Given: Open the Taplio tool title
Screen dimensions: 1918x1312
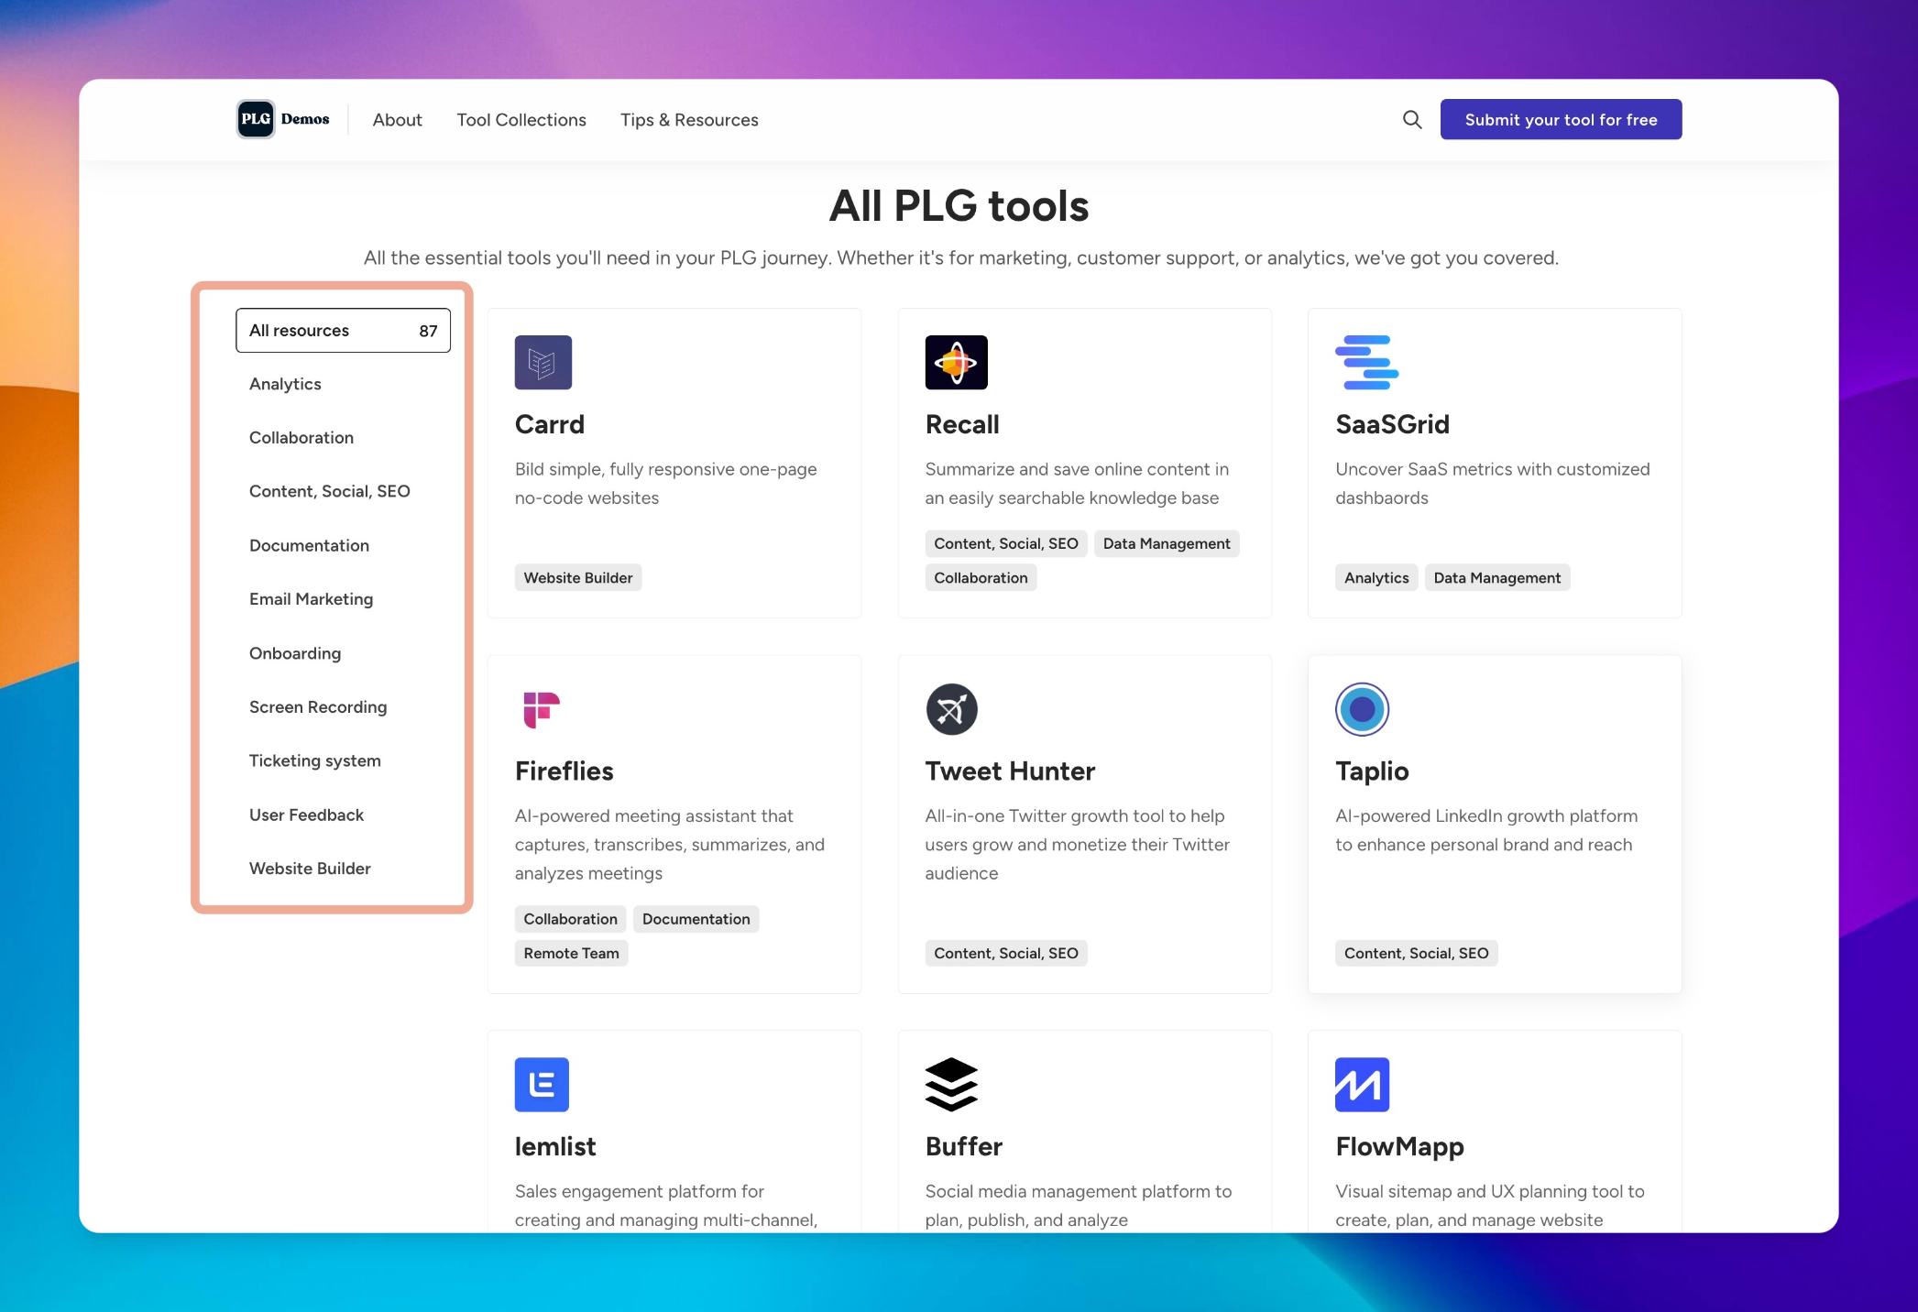Looking at the screenshot, I should click(1372, 771).
